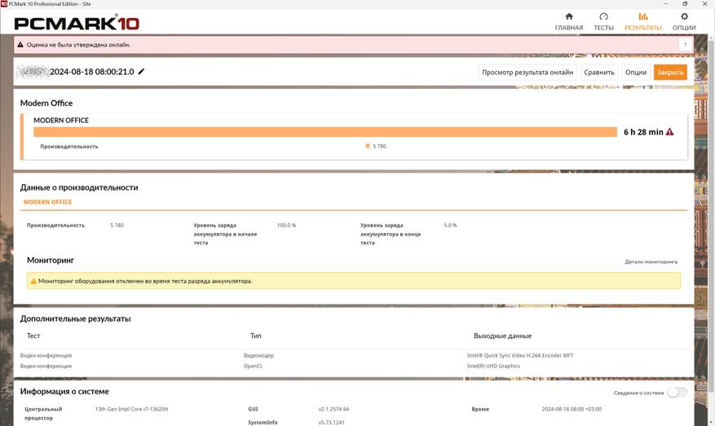Select the MODERN OFFICE sub-tab under performance data
Image resolution: width=715 pixels, height=426 pixels.
click(x=47, y=202)
